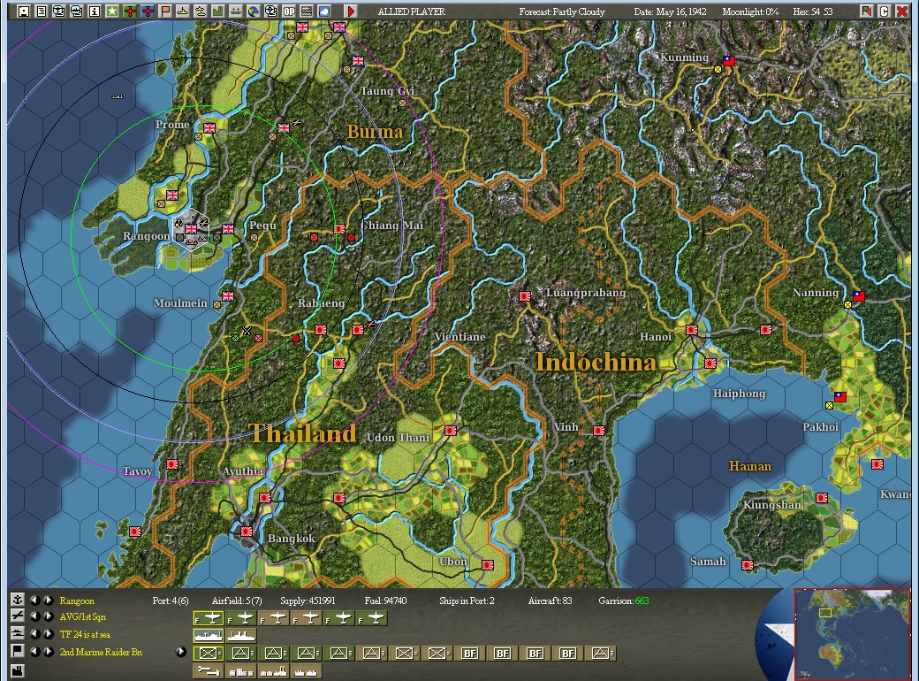
Task: Click the green ship silhouette toolbar icon
Action: click(x=236, y=11)
